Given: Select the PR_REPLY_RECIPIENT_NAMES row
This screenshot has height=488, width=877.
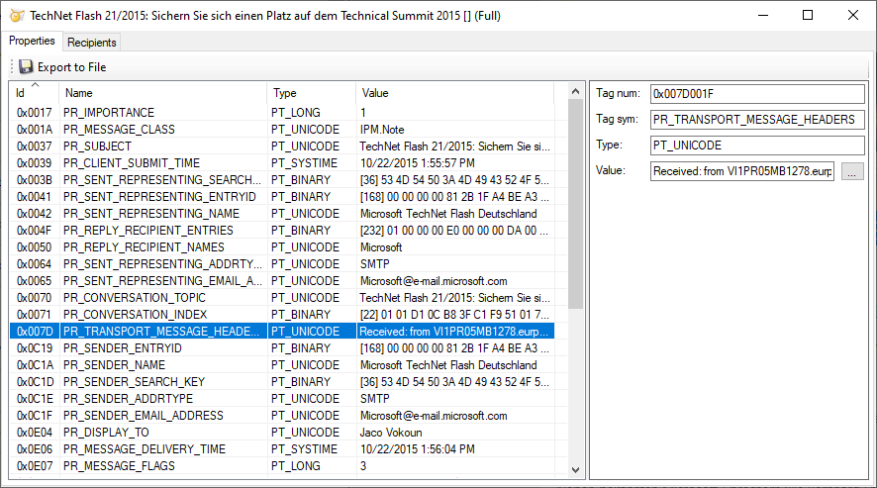Looking at the screenshot, I should pyautogui.click(x=282, y=246).
